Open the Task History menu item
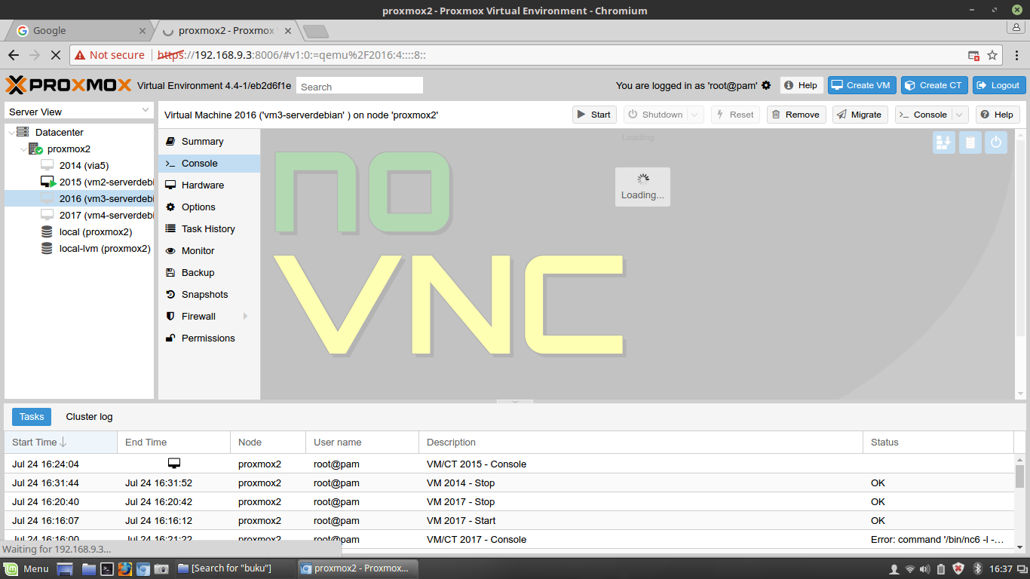The image size is (1030, 579). click(209, 229)
